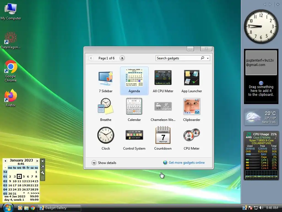This screenshot has height=212, width=282.
Task: Select the CPU Meter gadget
Action: point(192,139)
